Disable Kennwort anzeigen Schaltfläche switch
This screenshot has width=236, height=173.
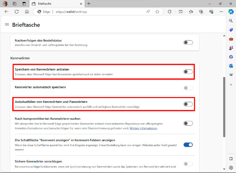pos(188,145)
